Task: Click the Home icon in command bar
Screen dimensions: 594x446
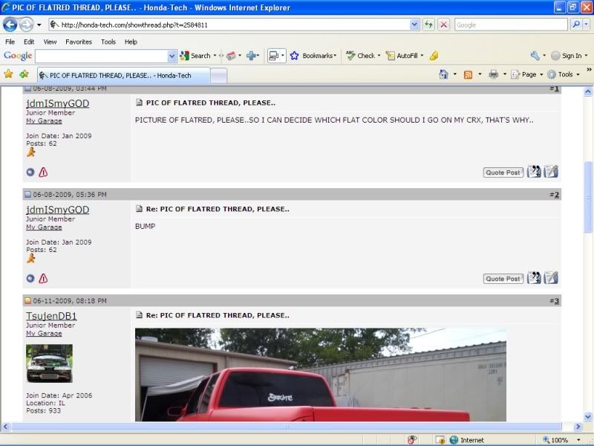Action: (443, 74)
